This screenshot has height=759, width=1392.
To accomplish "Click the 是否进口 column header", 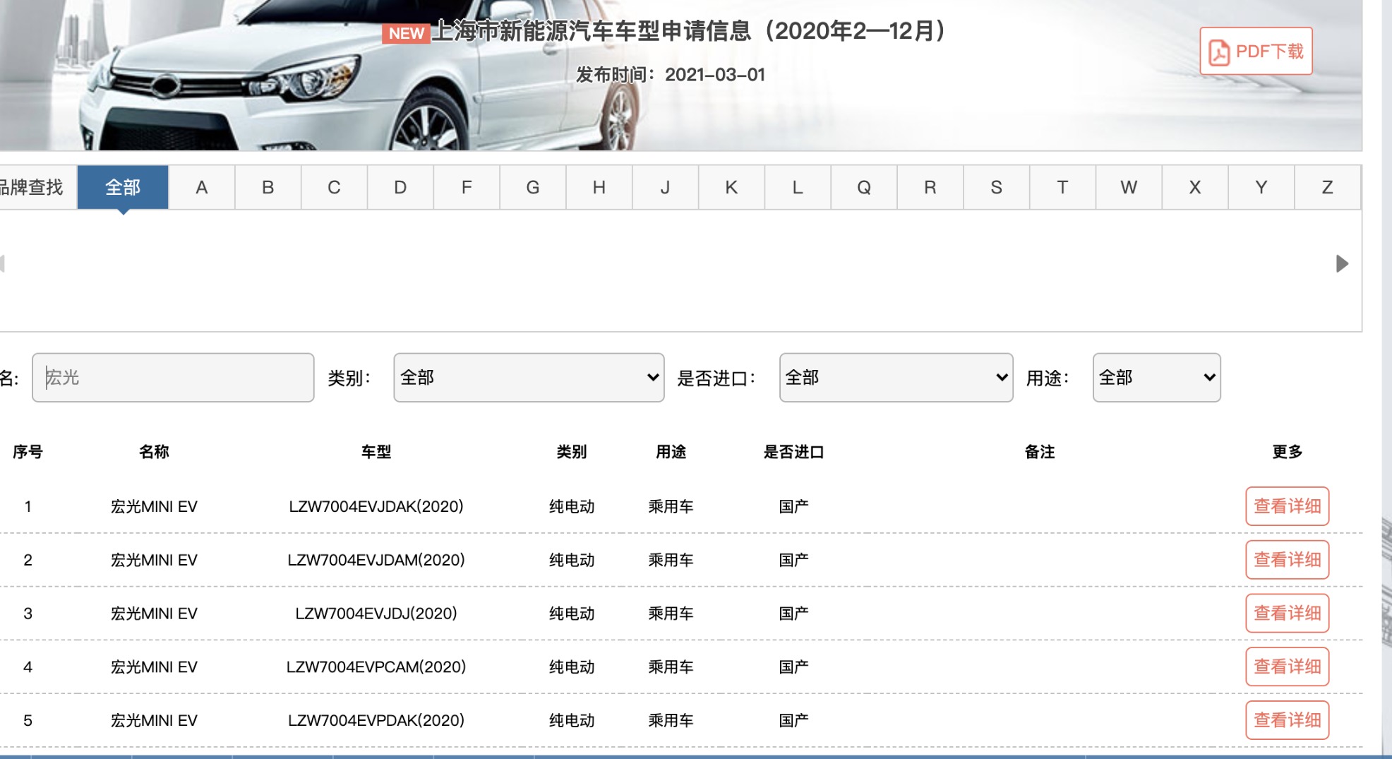I will 794,452.
